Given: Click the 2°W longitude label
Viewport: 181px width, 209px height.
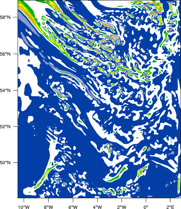Looking at the screenshot, I should pos(122,207).
